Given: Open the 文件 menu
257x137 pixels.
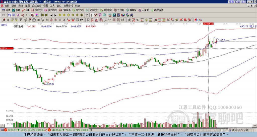Looking at the screenshot, I should [7, 6].
